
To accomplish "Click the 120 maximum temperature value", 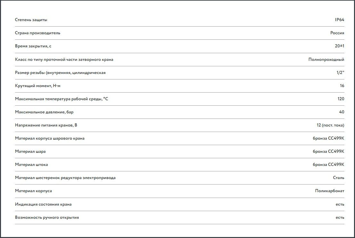I will tap(341, 99).
